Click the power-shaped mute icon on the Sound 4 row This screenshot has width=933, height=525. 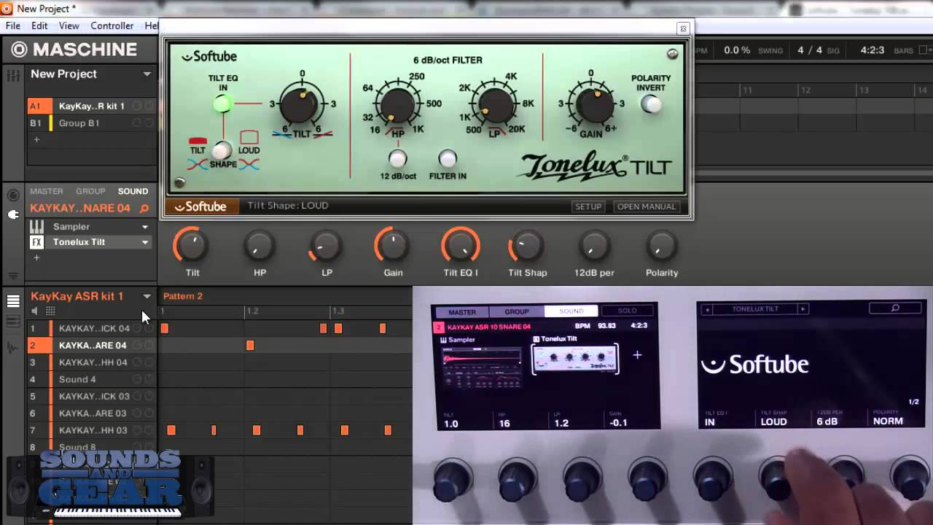149,379
